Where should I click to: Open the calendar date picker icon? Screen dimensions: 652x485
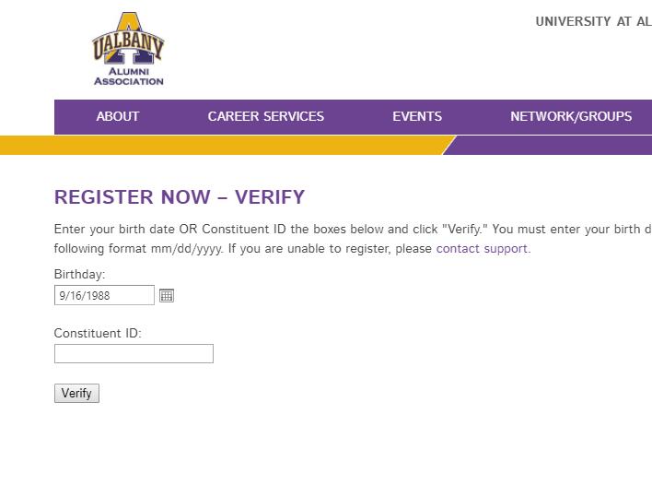point(167,296)
